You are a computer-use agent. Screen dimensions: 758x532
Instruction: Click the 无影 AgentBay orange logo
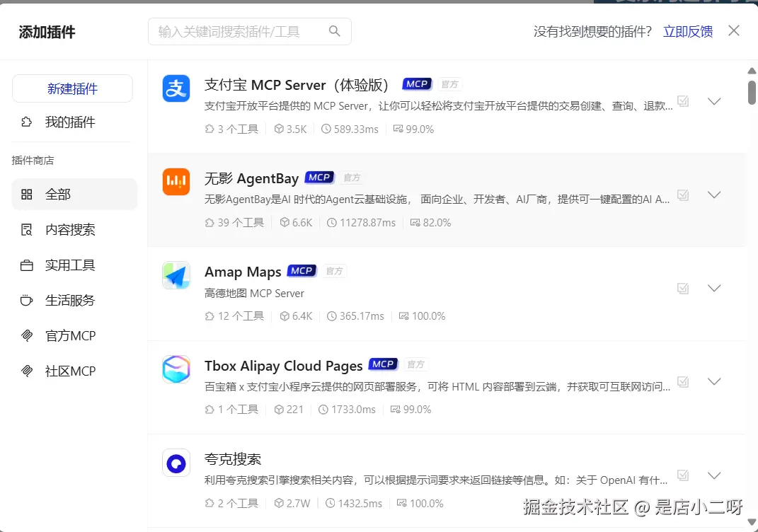click(176, 182)
